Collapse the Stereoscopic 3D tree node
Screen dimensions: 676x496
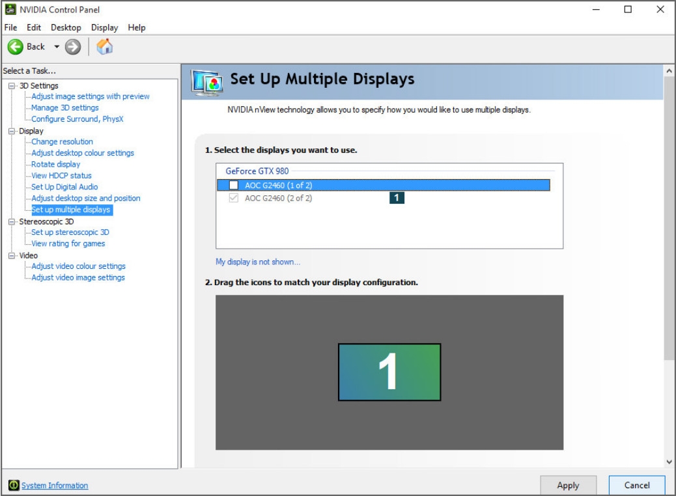(12, 221)
